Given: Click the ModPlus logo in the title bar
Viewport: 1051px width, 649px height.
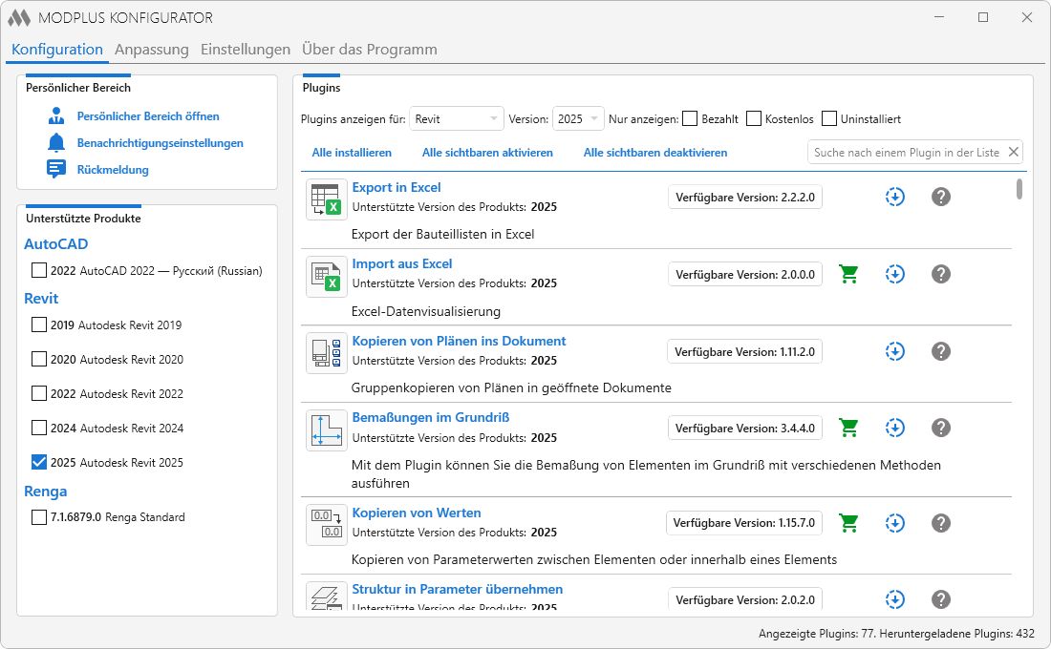Looking at the screenshot, I should click(x=19, y=18).
